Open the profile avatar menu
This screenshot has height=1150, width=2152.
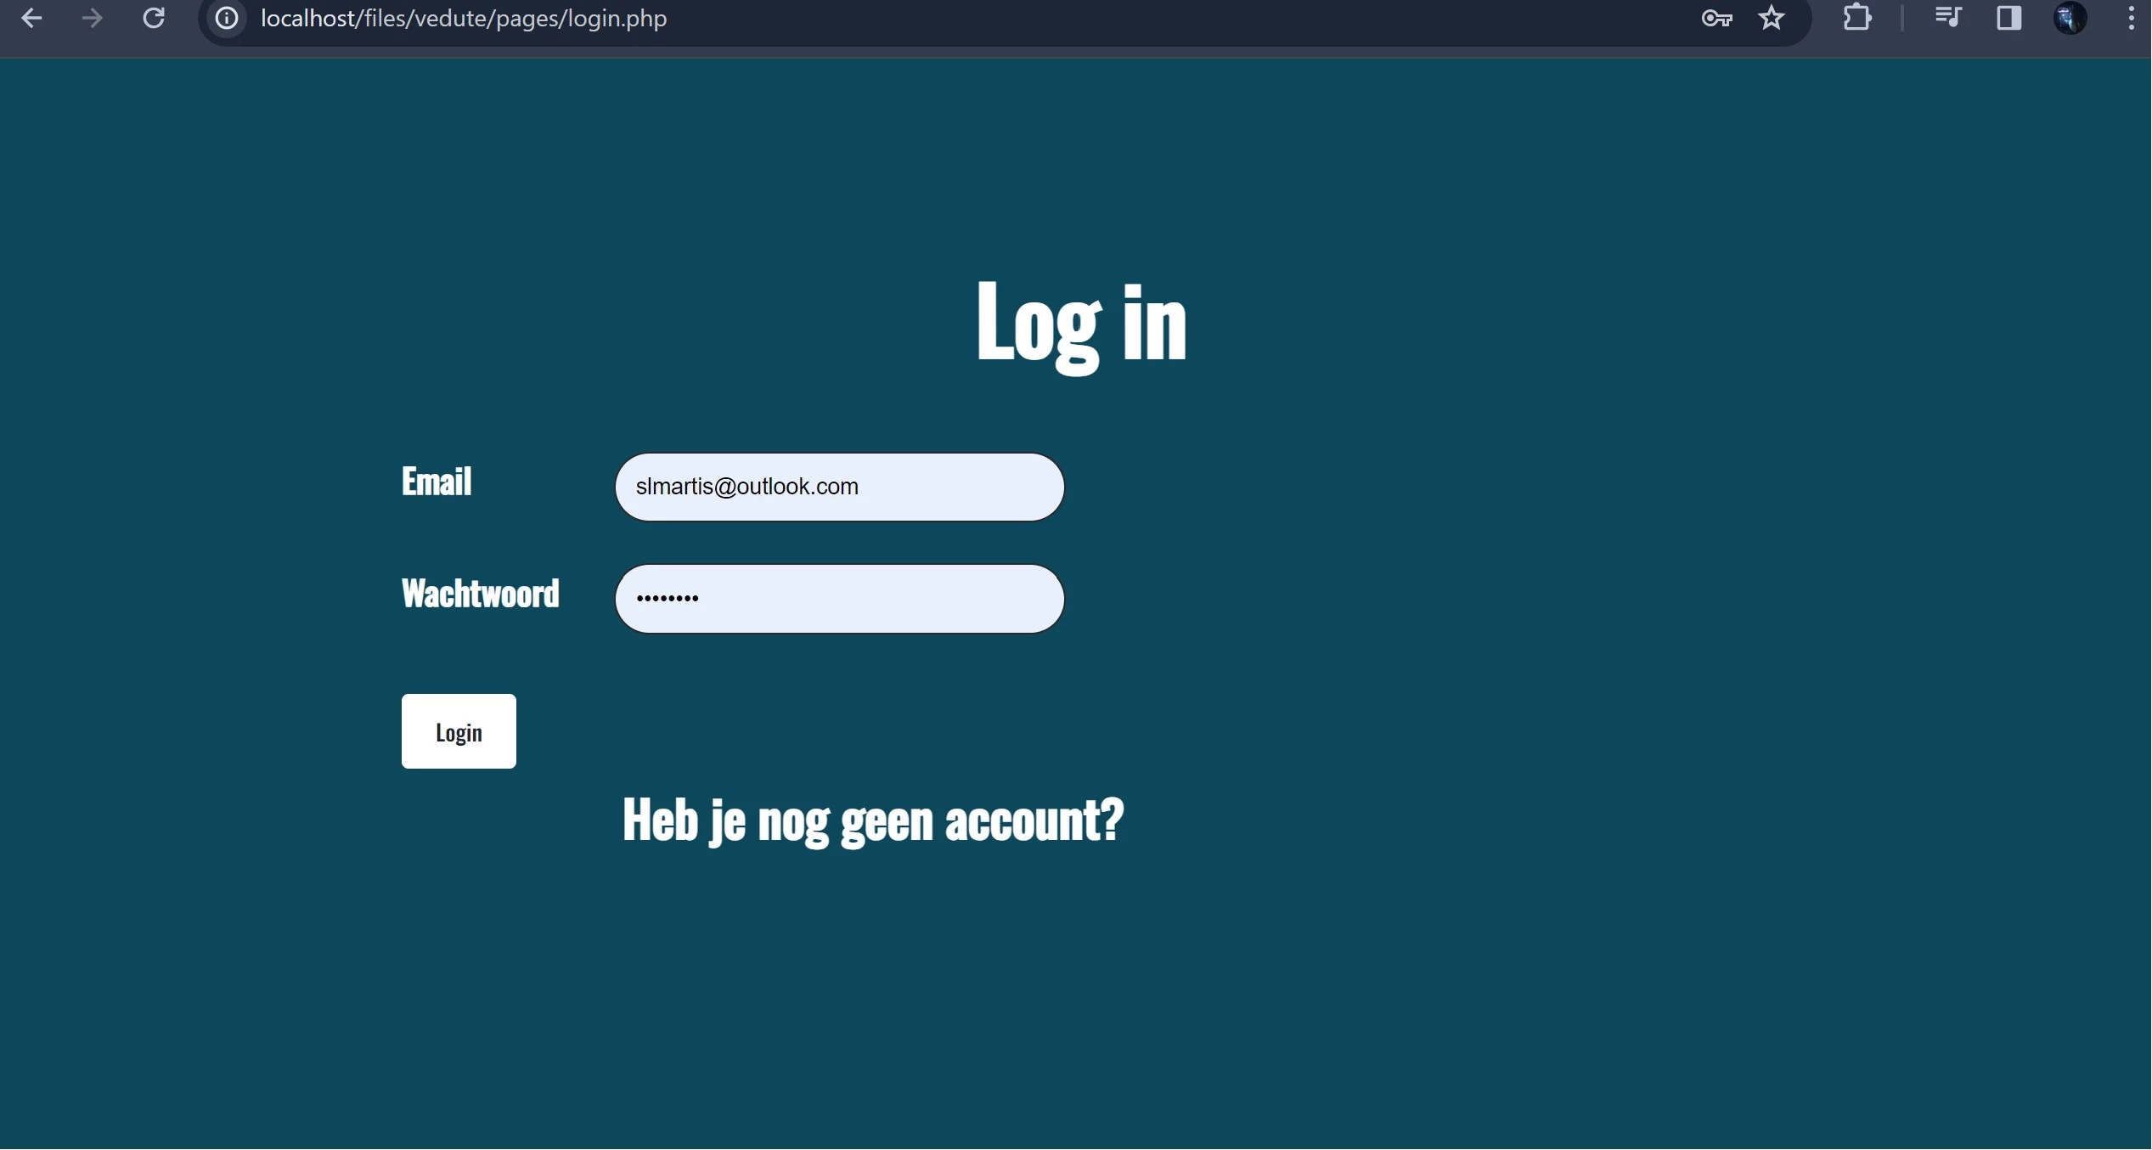pos(2070,18)
